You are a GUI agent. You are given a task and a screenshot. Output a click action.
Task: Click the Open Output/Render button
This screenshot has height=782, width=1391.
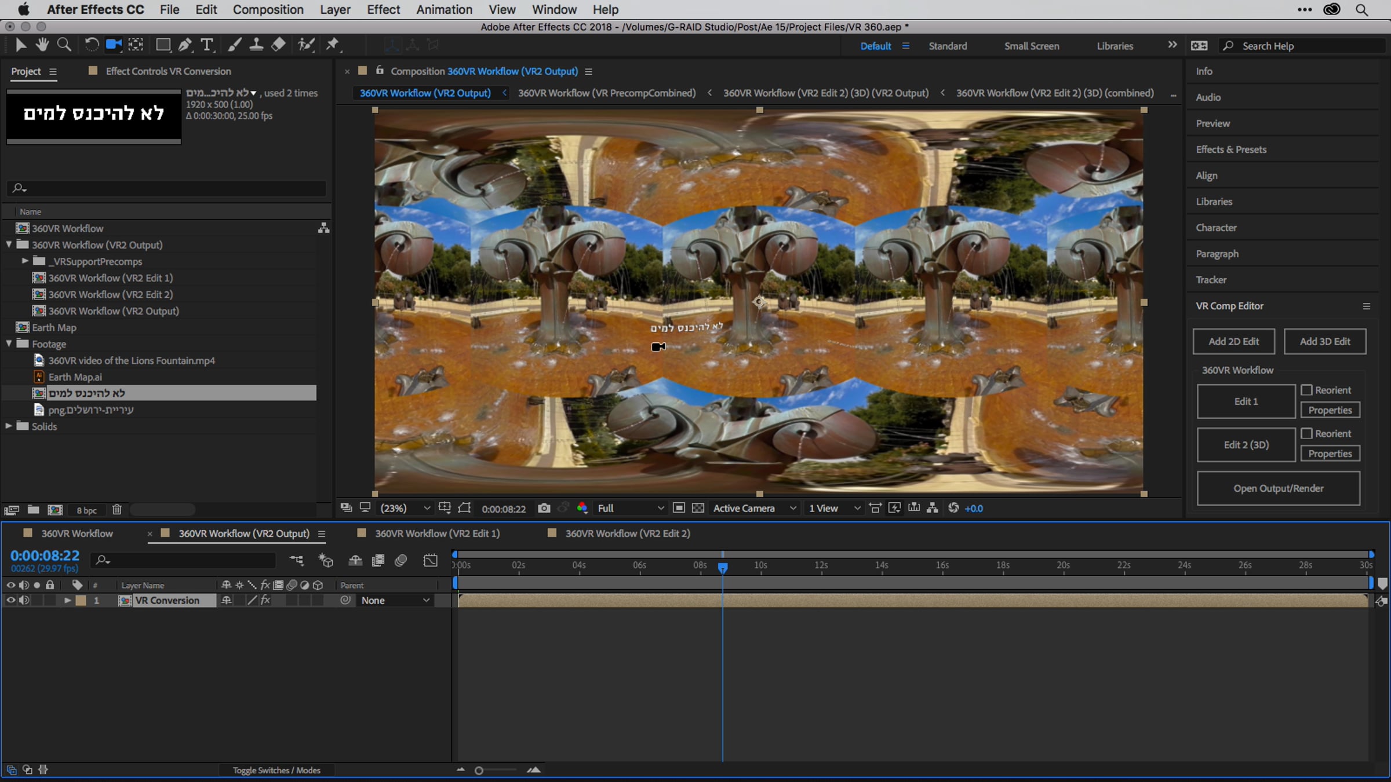click(x=1278, y=488)
